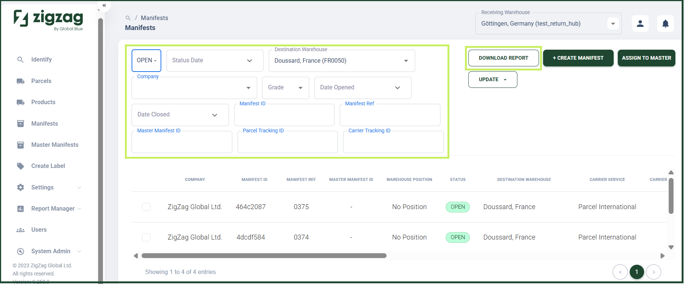
Task: Focus the Manifest ID input field
Action: tap(284, 115)
